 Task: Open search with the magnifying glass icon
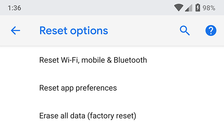point(184,31)
